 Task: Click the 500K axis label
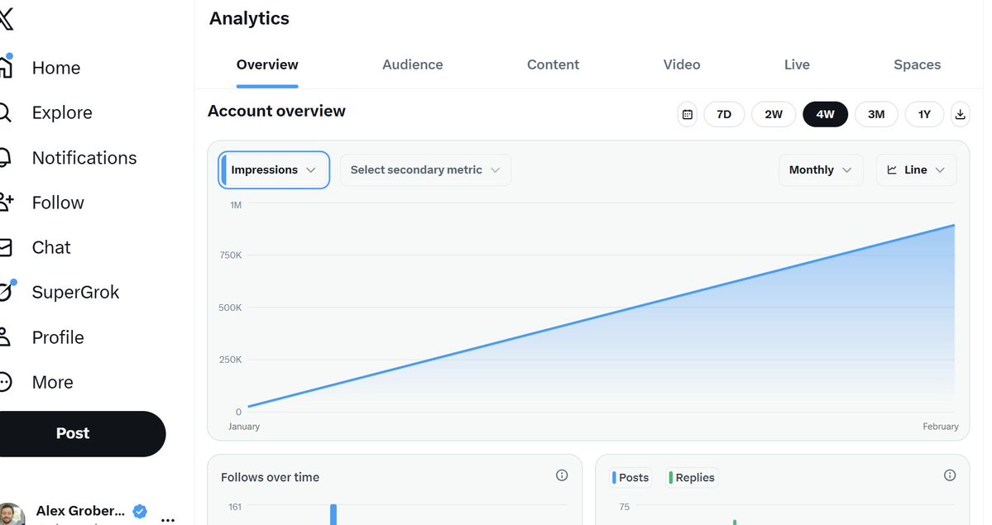230,308
